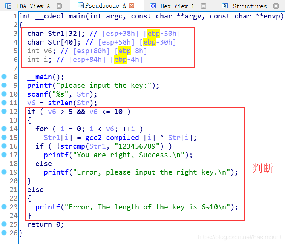Screen dimensions: 285x244
Task: Click line number 7 in the gutter
Action: pyautogui.click(x=15, y=68)
